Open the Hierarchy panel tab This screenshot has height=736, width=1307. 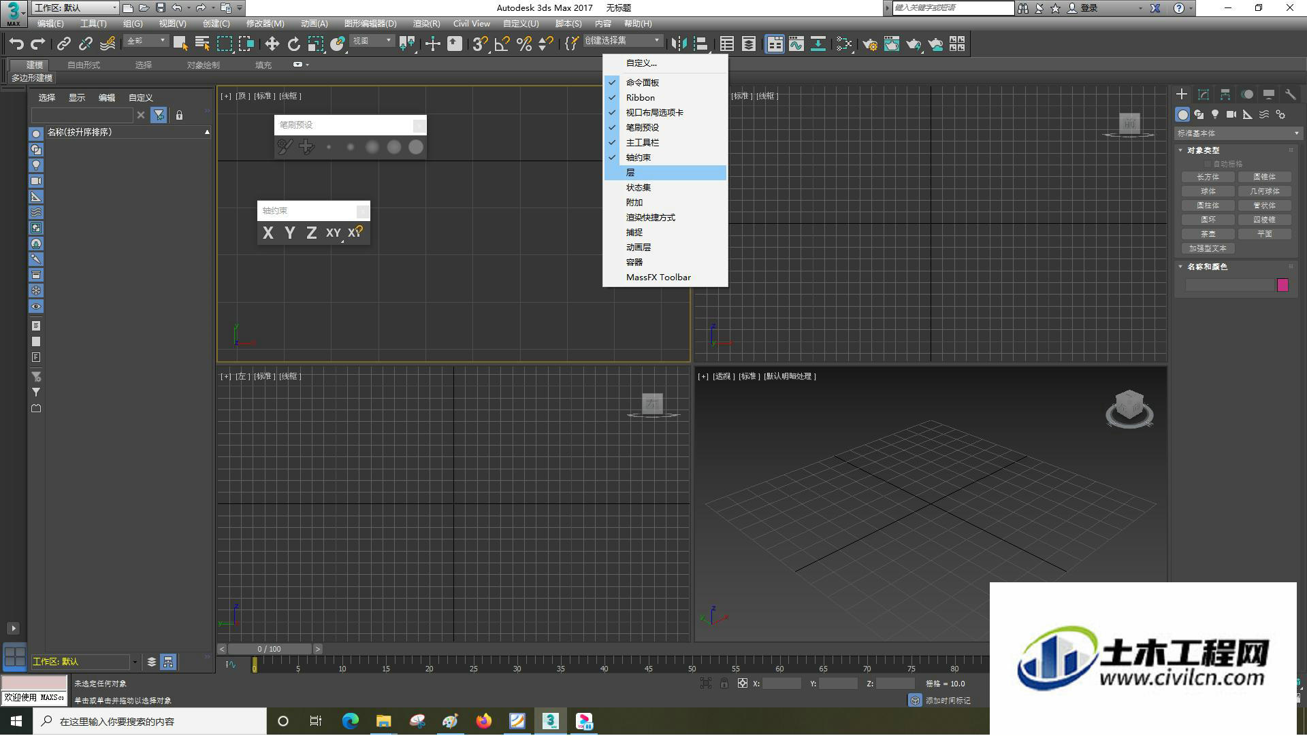click(x=1225, y=95)
